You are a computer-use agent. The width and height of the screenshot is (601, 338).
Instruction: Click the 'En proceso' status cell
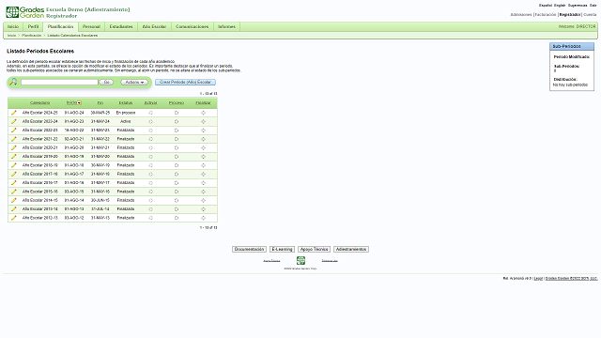pos(125,113)
